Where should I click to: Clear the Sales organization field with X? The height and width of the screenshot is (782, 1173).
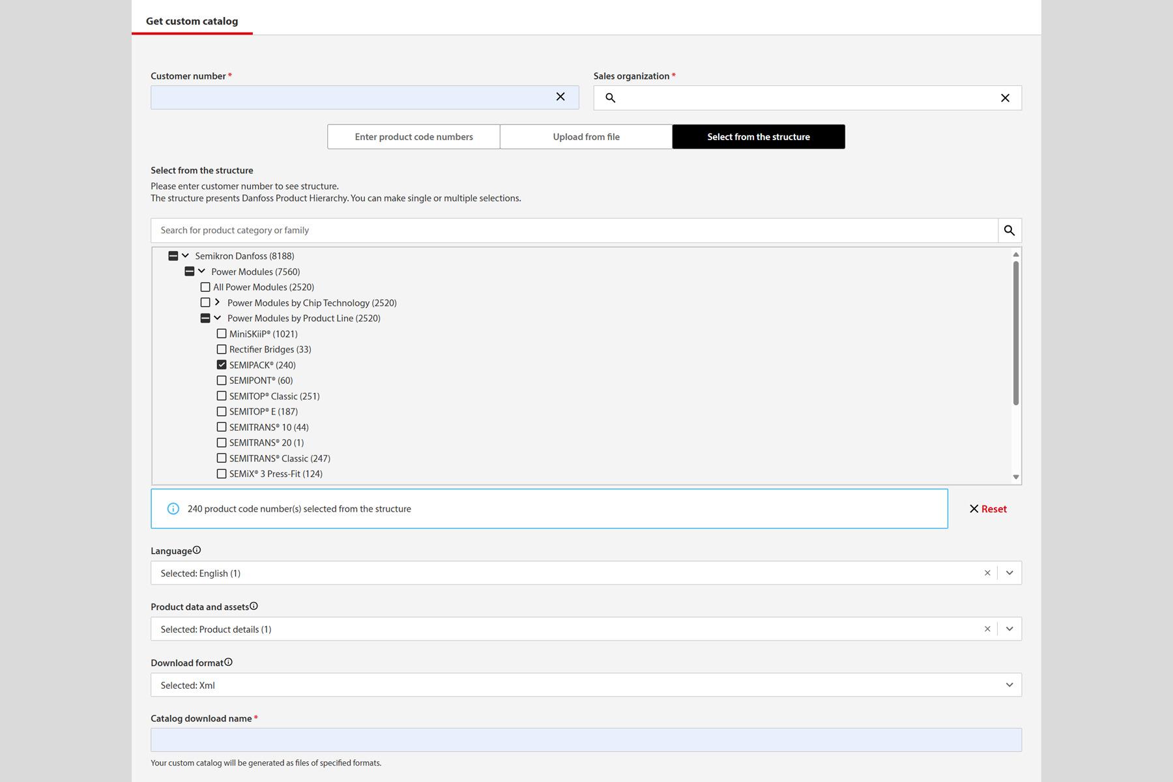[1005, 98]
